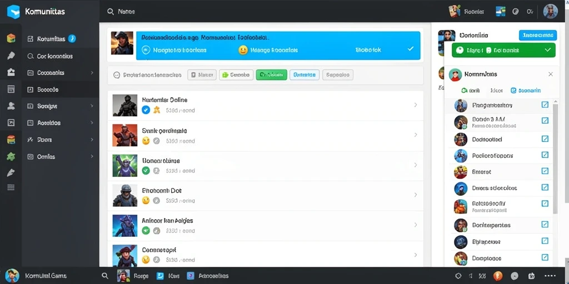
Task: Select the pin icon in the left icon strip
Action: (x=11, y=55)
